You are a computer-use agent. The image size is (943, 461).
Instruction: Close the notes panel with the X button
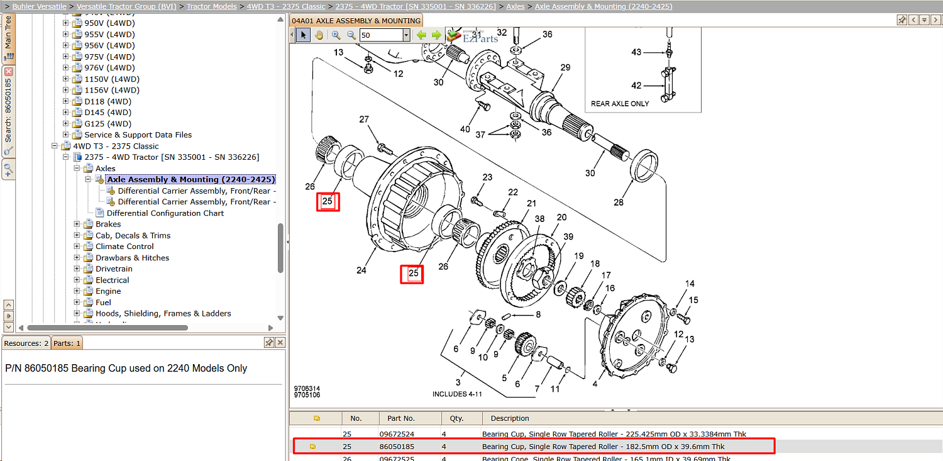280,343
